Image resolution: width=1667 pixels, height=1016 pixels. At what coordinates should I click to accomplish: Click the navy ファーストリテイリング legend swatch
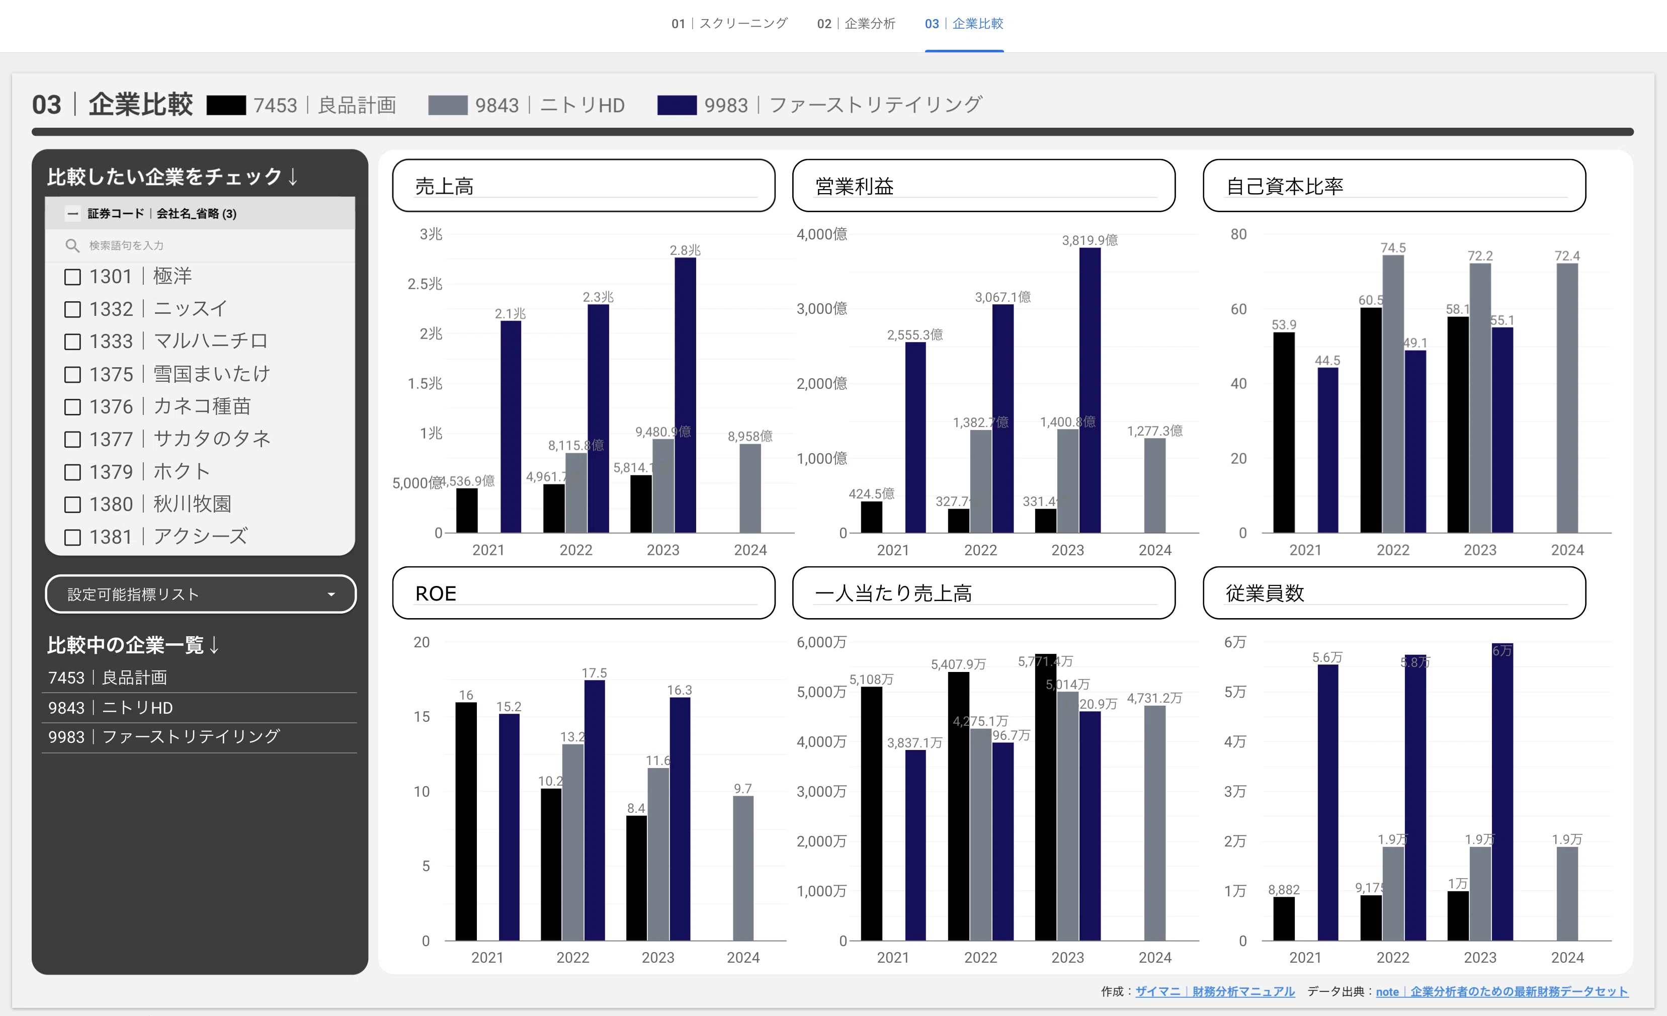coord(677,106)
